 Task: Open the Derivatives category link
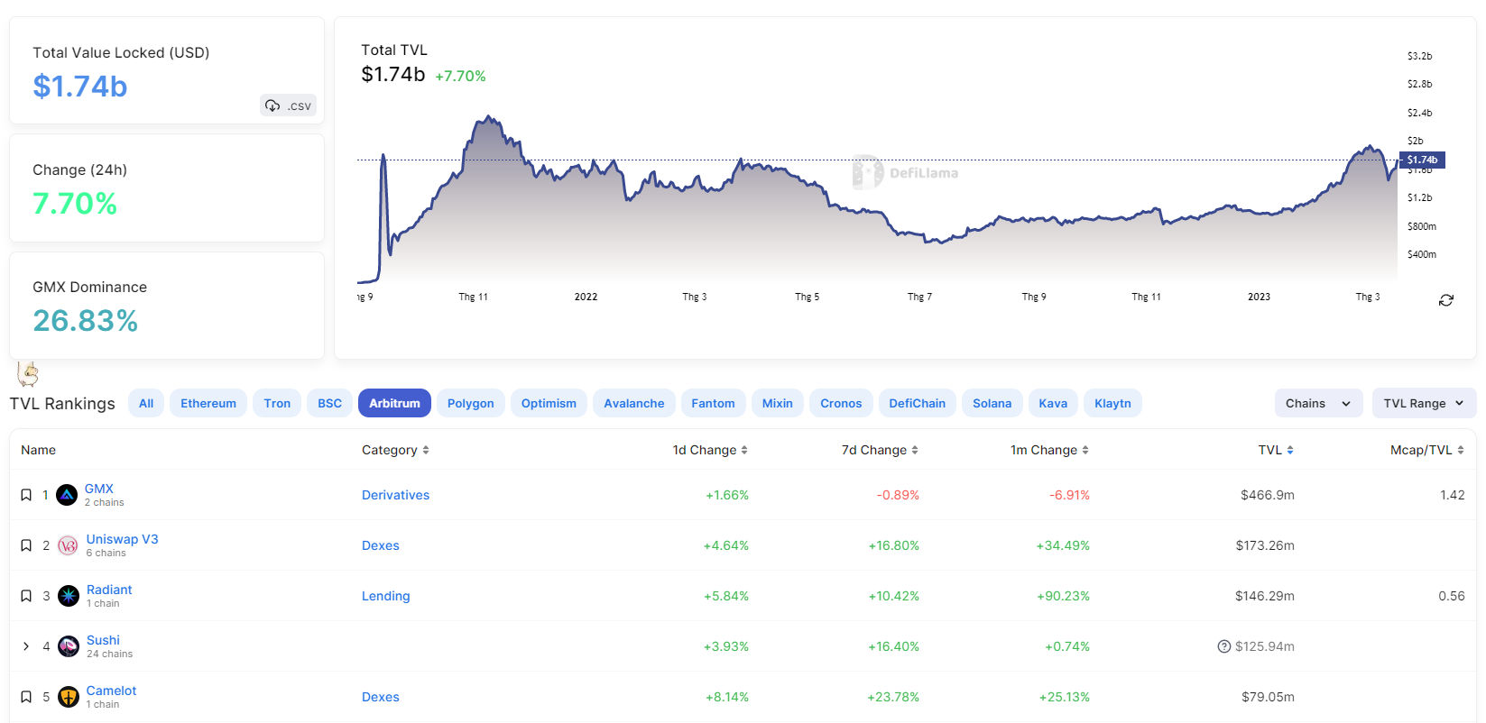396,495
